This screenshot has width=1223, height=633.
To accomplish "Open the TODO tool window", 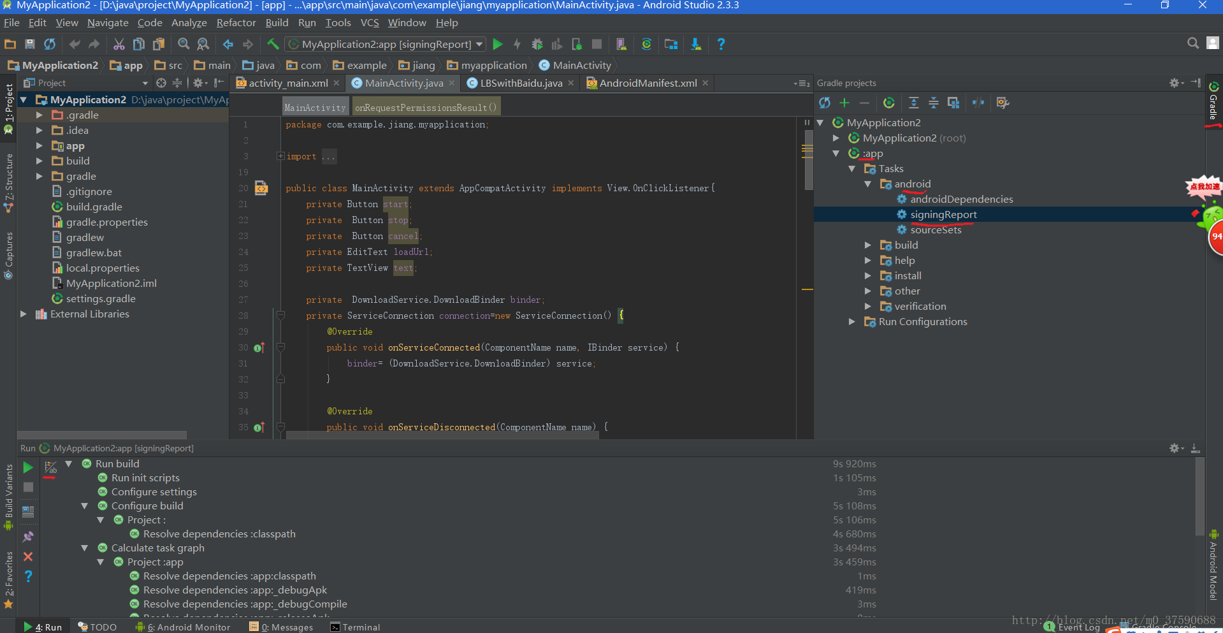I will pyautogui.click(x=97, y=627).
